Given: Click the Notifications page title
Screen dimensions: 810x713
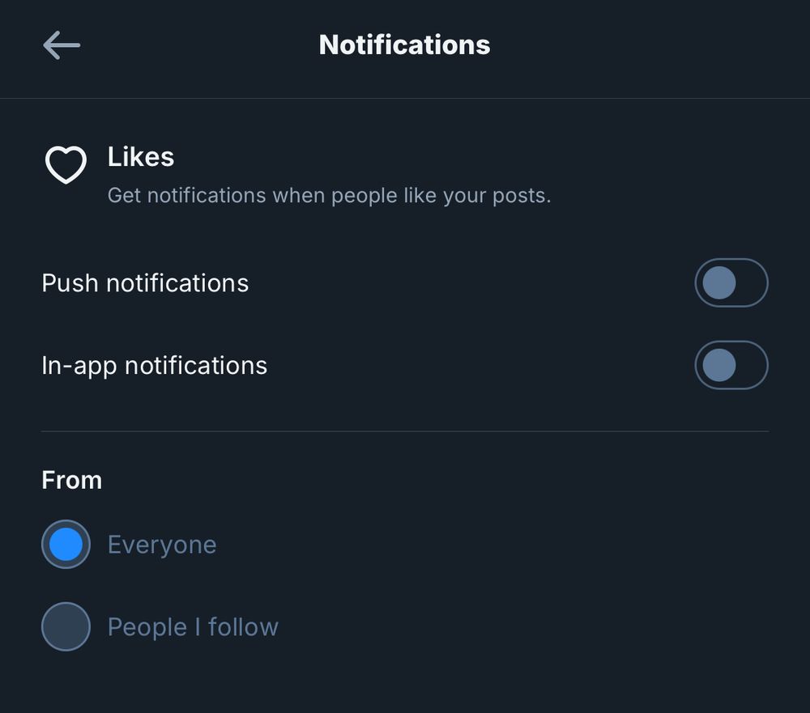Looking at the screenshot, I should click(x=404, y=45).
